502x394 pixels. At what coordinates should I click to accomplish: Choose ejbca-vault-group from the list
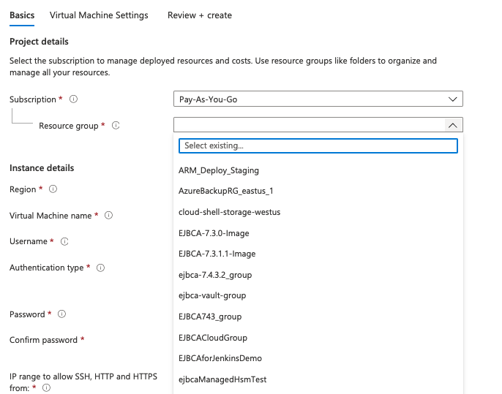pos(212,295)
